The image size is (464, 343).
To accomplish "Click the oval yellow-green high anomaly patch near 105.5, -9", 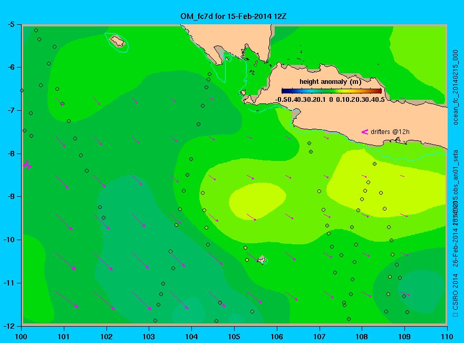I will pos(257,201).
